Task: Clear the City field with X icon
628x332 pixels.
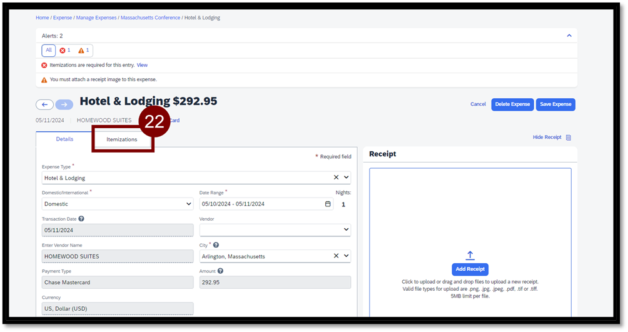Action: click(336, 256)
